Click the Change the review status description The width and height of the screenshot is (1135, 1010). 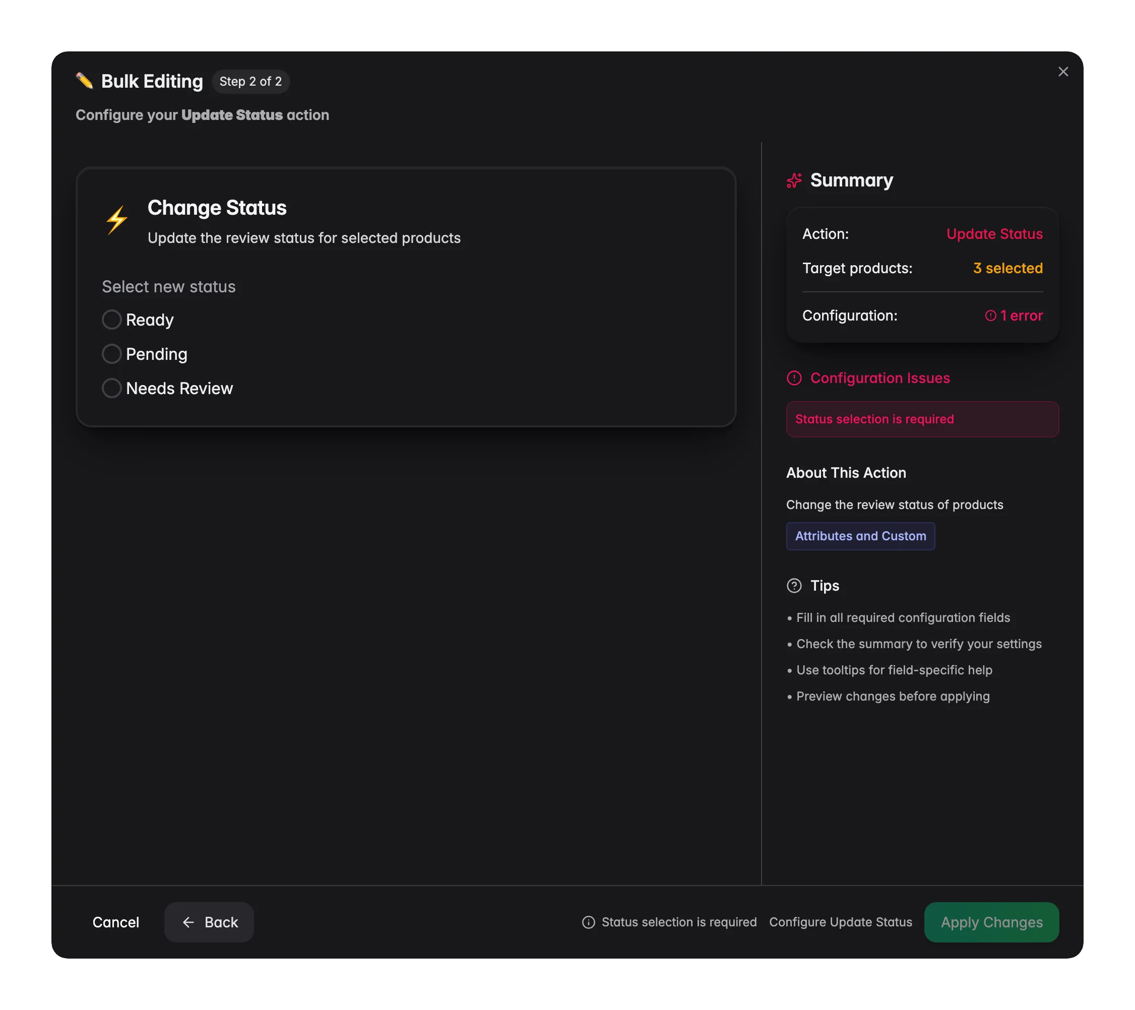point(895,504)
